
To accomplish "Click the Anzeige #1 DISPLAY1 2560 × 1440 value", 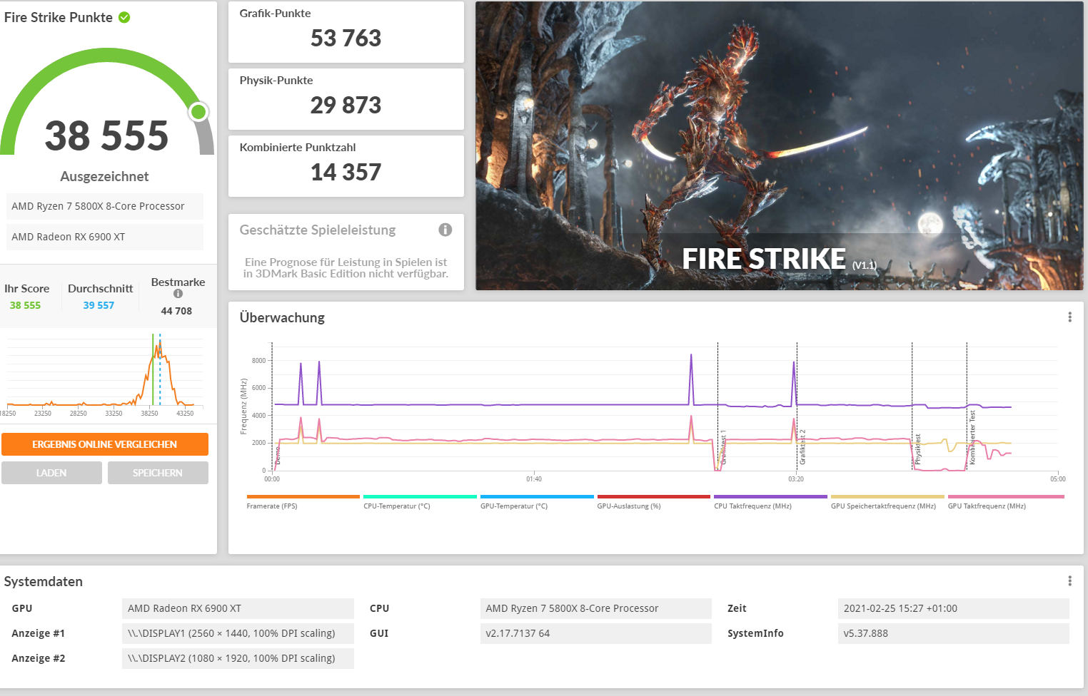I will [x=238, y=633].
